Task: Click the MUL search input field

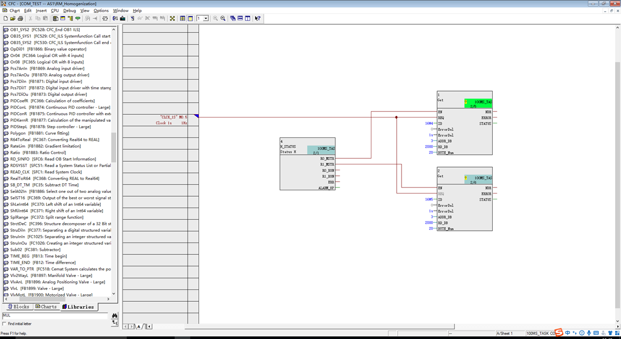Action: coord(54,316)
